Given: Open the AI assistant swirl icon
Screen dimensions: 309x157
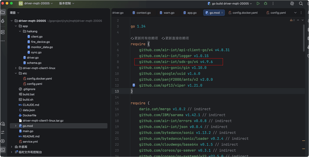Looking at the screenshot, I should 292,3.
